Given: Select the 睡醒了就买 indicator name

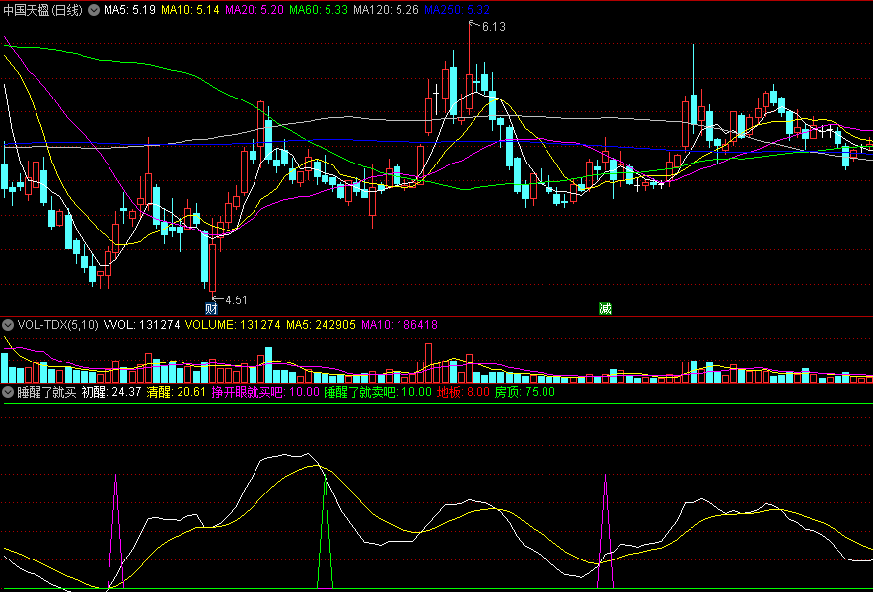Looking at the screenshot, I should pos(46,392).
